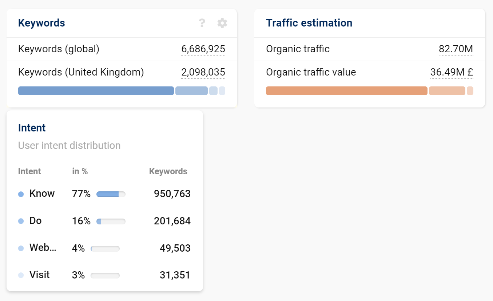This screenshot has height=301, width=493.
Task: Click the second light blue keyword bar segment
Action: (x=191, y=91)
